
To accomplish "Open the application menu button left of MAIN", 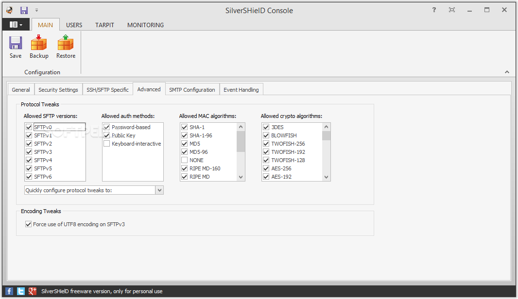I will [16, 25].
